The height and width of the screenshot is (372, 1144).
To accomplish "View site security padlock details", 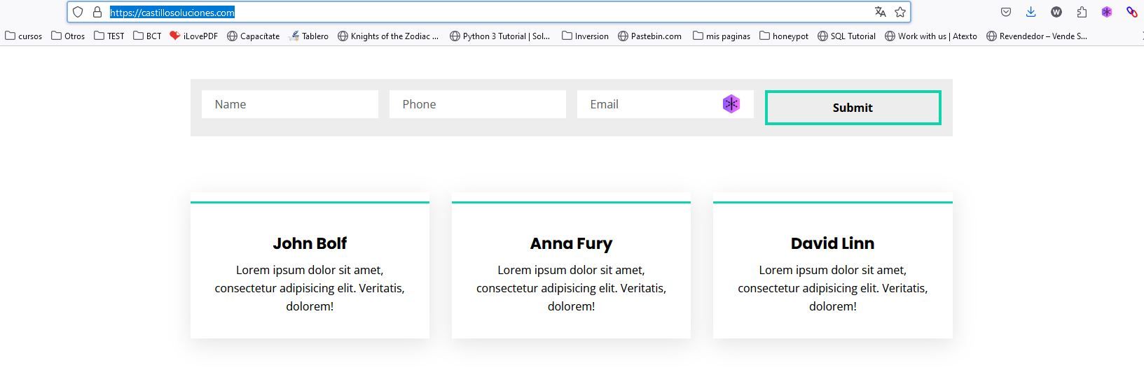I will tap(97, 12).
